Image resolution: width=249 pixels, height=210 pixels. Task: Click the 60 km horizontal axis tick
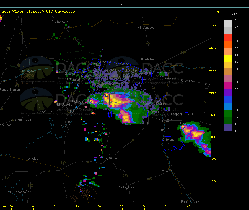[x=99, y=206]
